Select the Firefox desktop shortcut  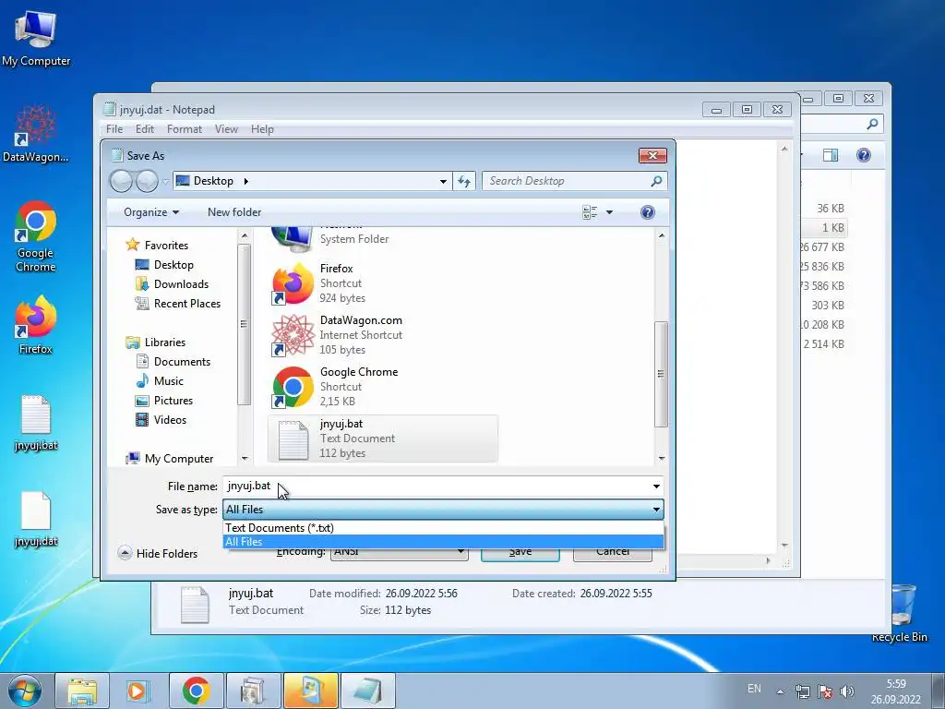pyautogui.click(x=36, y=324)
